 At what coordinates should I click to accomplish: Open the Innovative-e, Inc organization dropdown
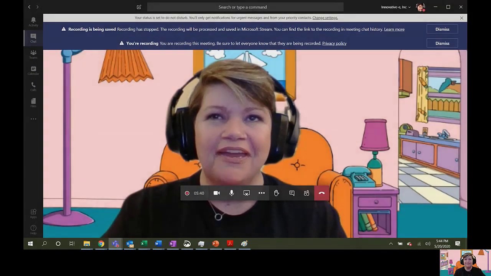pyautogui.click(x=396, y=7)
